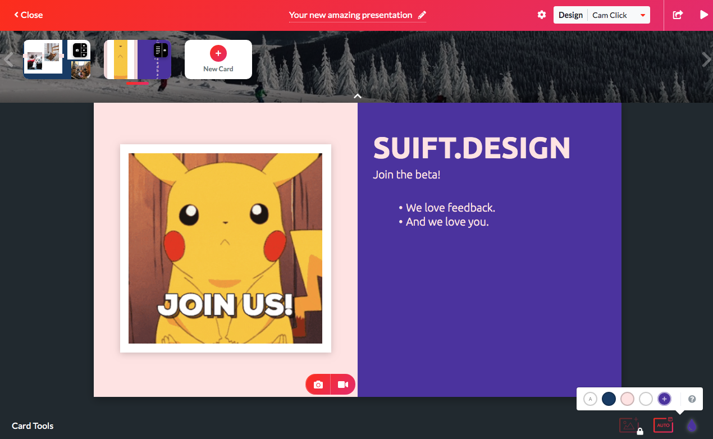Start the presentation with the play icon
Image resolution: width=713 pixels, height=439 pixels.
point(704,15)
